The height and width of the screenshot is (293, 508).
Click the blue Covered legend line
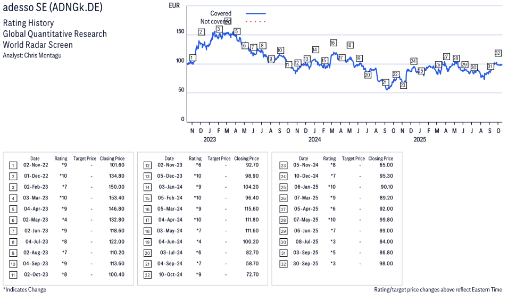pyautogui.click(x=255, y=13)
